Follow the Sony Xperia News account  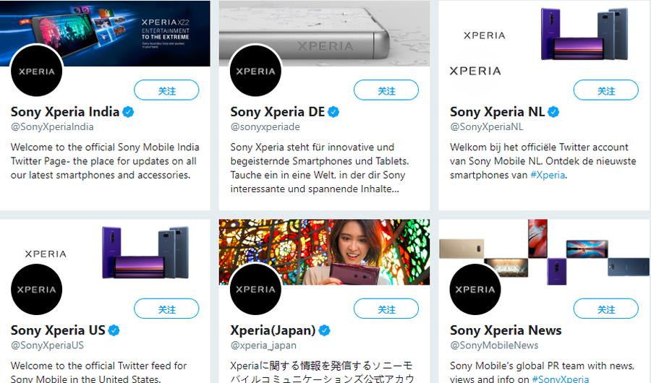[605, 309]
